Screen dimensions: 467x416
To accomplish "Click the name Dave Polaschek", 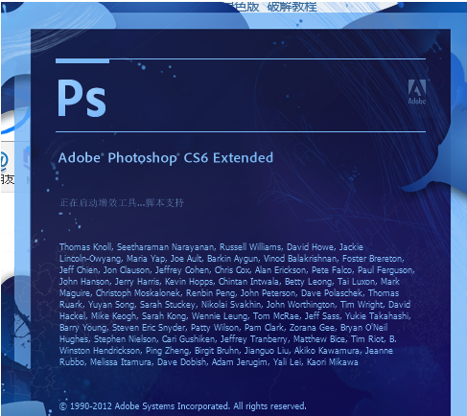I will [x=332, y=293].
